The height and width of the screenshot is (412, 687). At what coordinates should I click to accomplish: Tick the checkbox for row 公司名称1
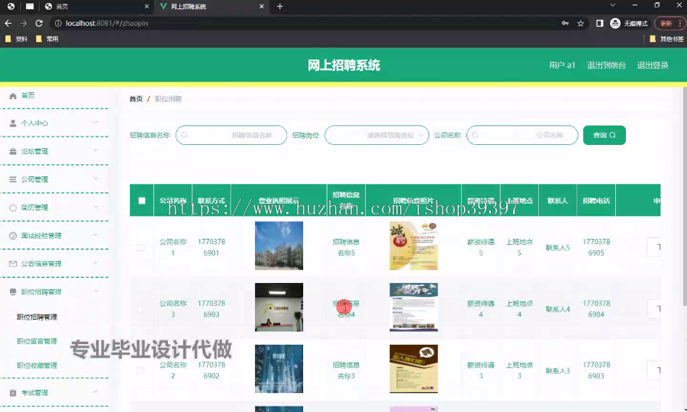tap(141, 247)
